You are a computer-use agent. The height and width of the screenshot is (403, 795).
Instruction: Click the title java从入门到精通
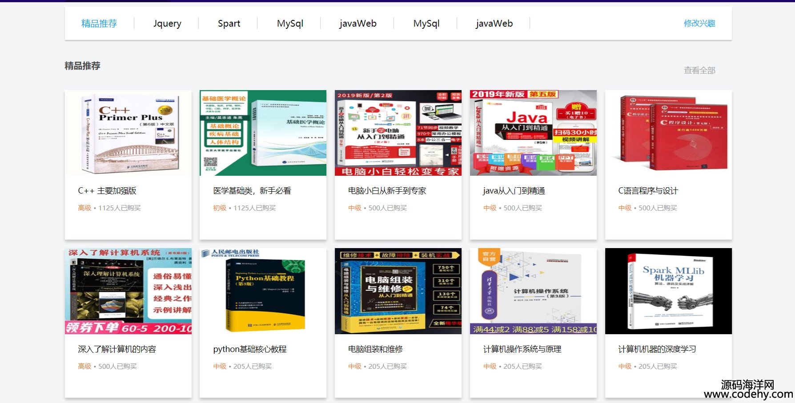click(x=514, y=191)
